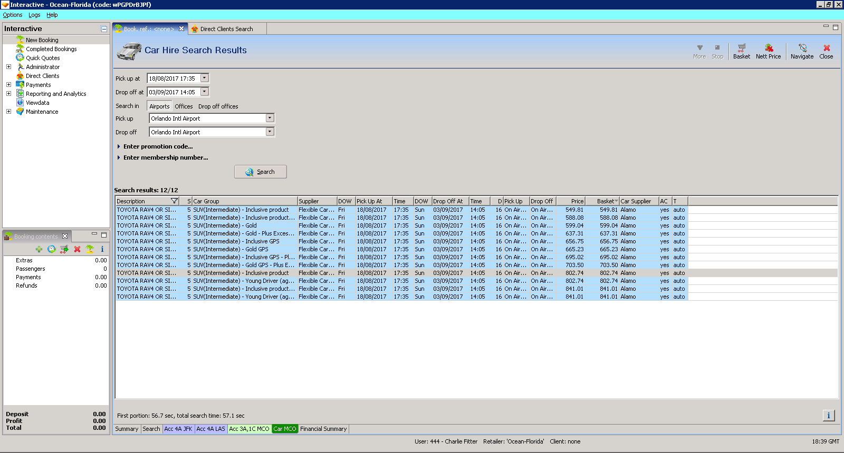The height and width of the screenshot is (453, 844).
Task: Switch to the Financial Summary tab
Action: 323,429
